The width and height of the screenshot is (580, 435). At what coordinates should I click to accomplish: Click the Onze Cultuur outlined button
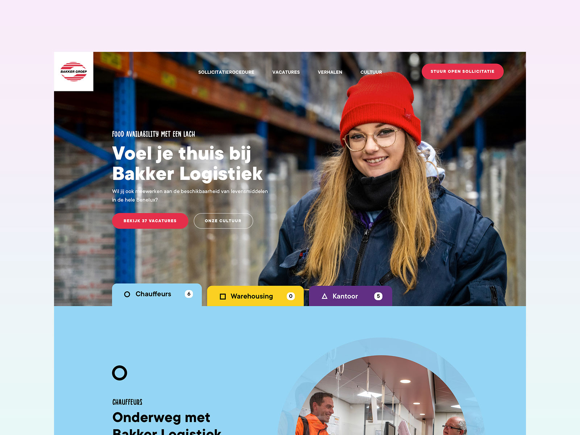pyautogui.click(x=223, y=221)
